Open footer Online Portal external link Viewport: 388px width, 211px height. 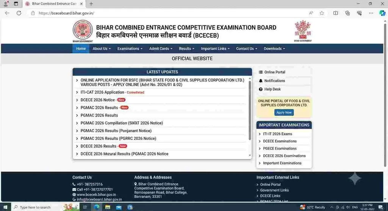click(270, 185)
